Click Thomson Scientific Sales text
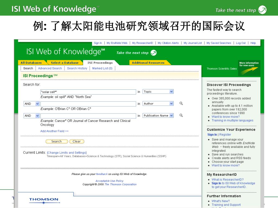Image resolution: width=278 pixels, height=208 pixels. click(x=222, y=69)
